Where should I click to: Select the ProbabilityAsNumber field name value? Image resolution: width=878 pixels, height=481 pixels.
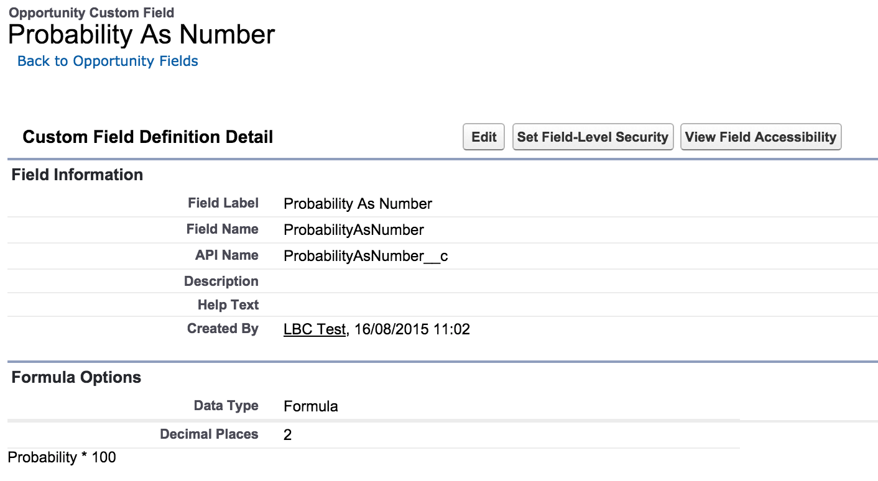(353, 230)
